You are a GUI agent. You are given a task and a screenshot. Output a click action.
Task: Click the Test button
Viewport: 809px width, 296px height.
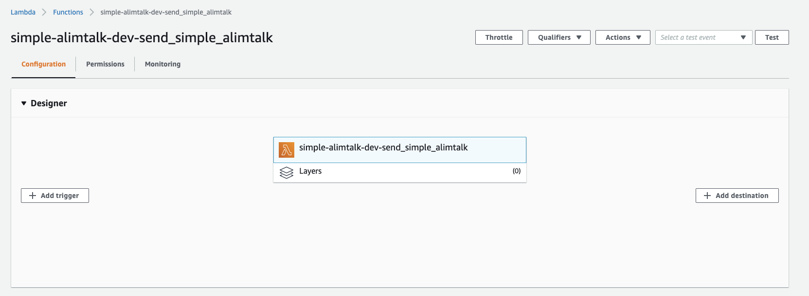pyautogui.click(x=772, y=37)
